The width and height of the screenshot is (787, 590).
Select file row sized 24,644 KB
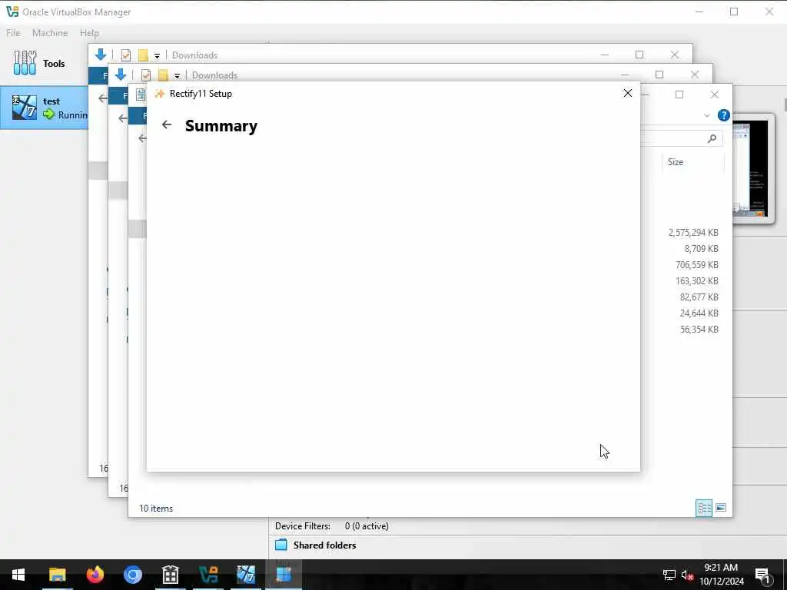click(699, 313)
